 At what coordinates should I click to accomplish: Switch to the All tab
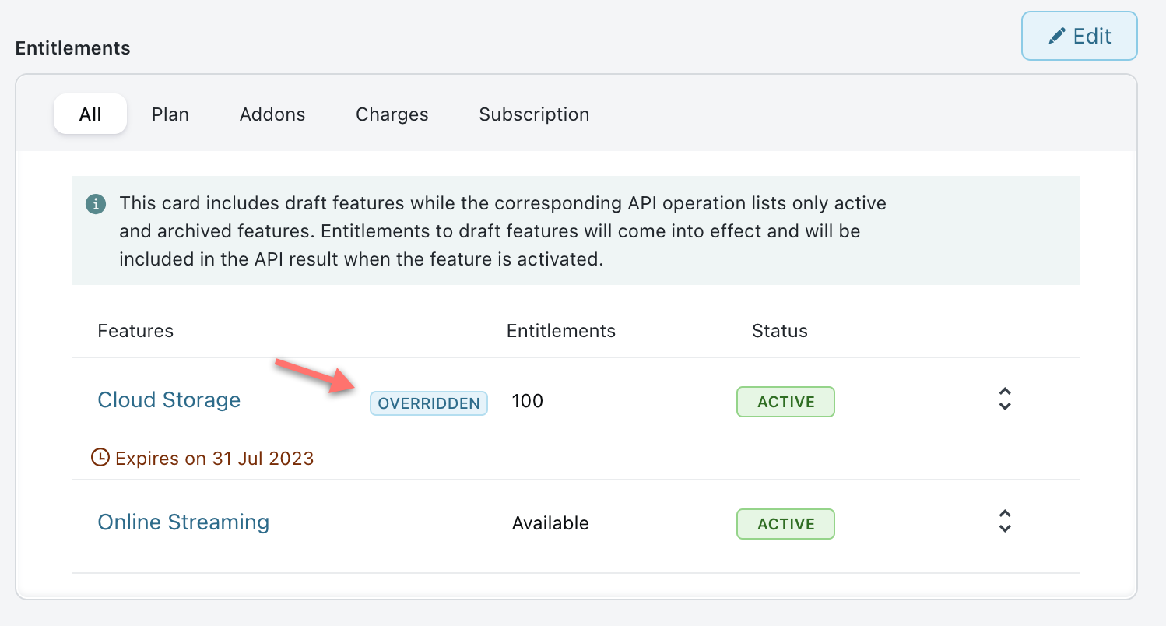pyautogui.click(x=90, y=114)
